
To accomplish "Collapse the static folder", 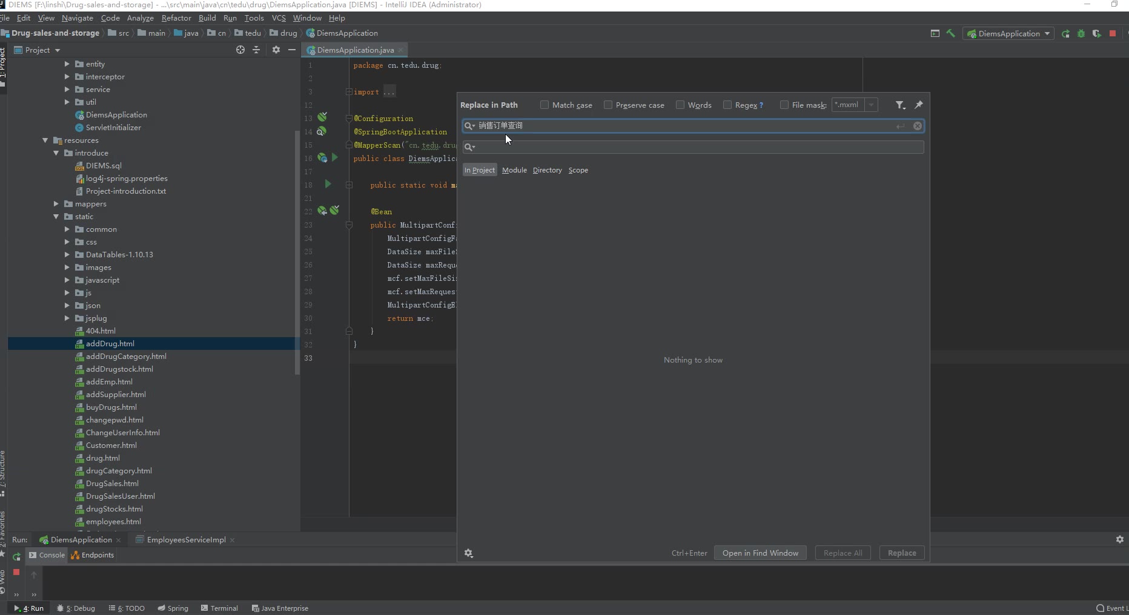I will [56, 217].
